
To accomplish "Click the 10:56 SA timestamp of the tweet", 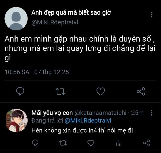I will pos(17,72).
